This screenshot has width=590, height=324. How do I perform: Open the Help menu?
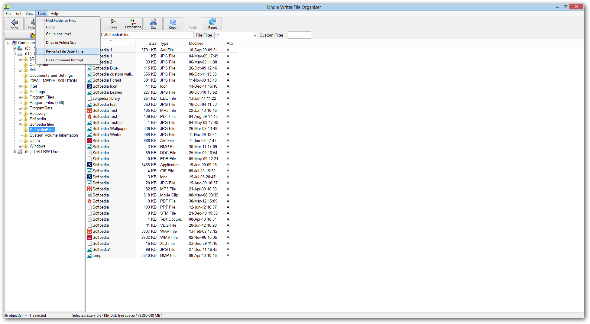(x=54, y=14)
